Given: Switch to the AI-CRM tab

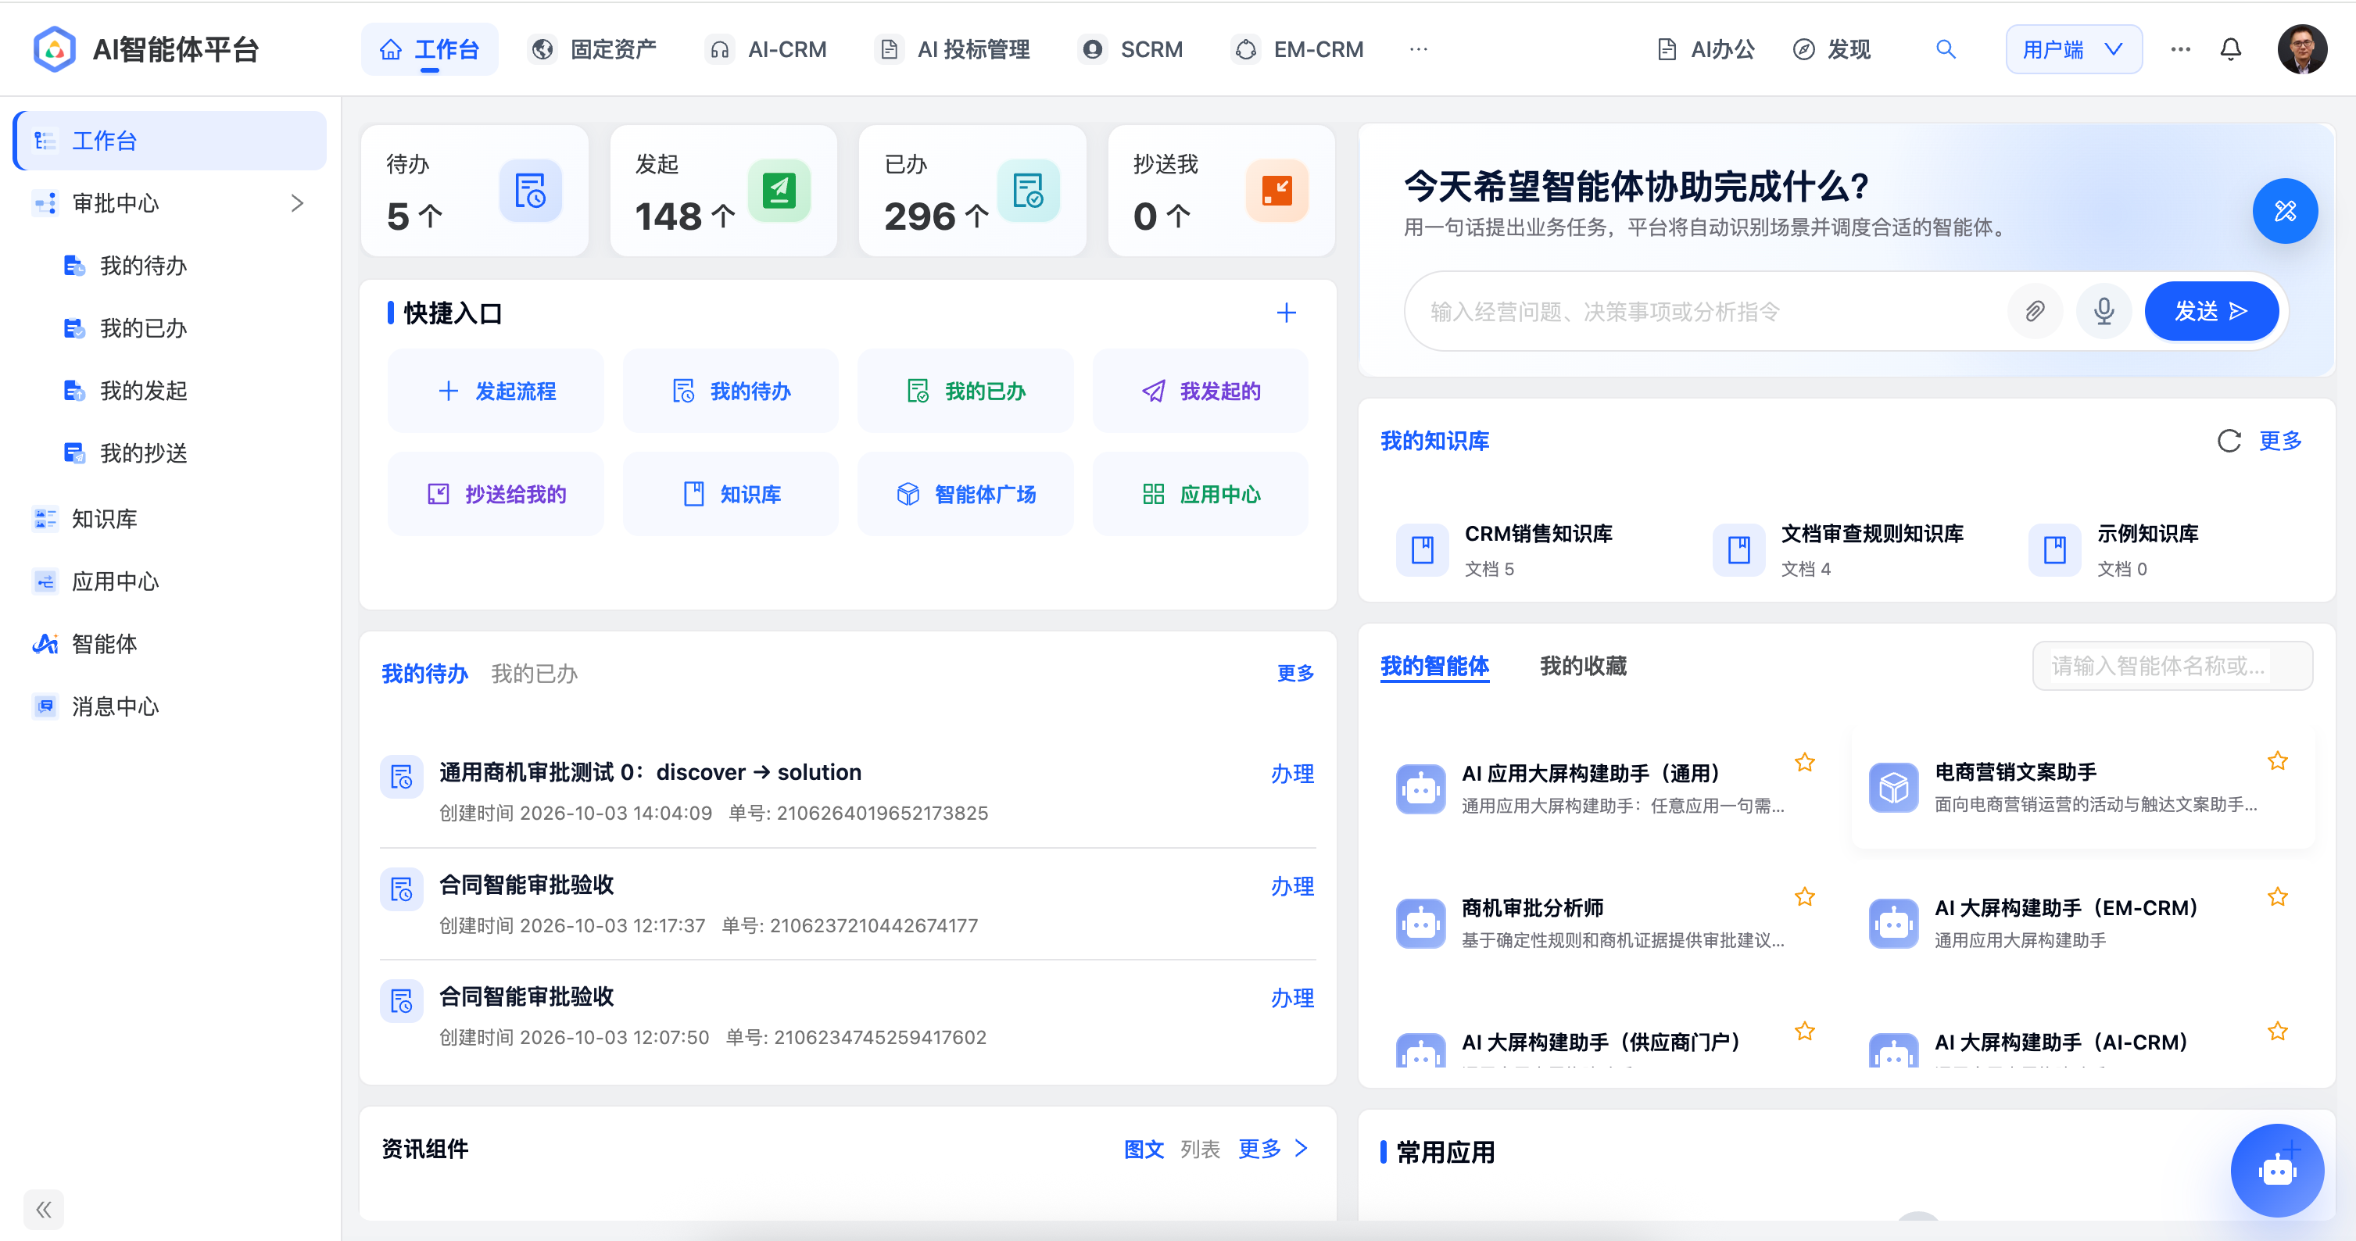Looking at the screenshot, I should coord(768,49).
